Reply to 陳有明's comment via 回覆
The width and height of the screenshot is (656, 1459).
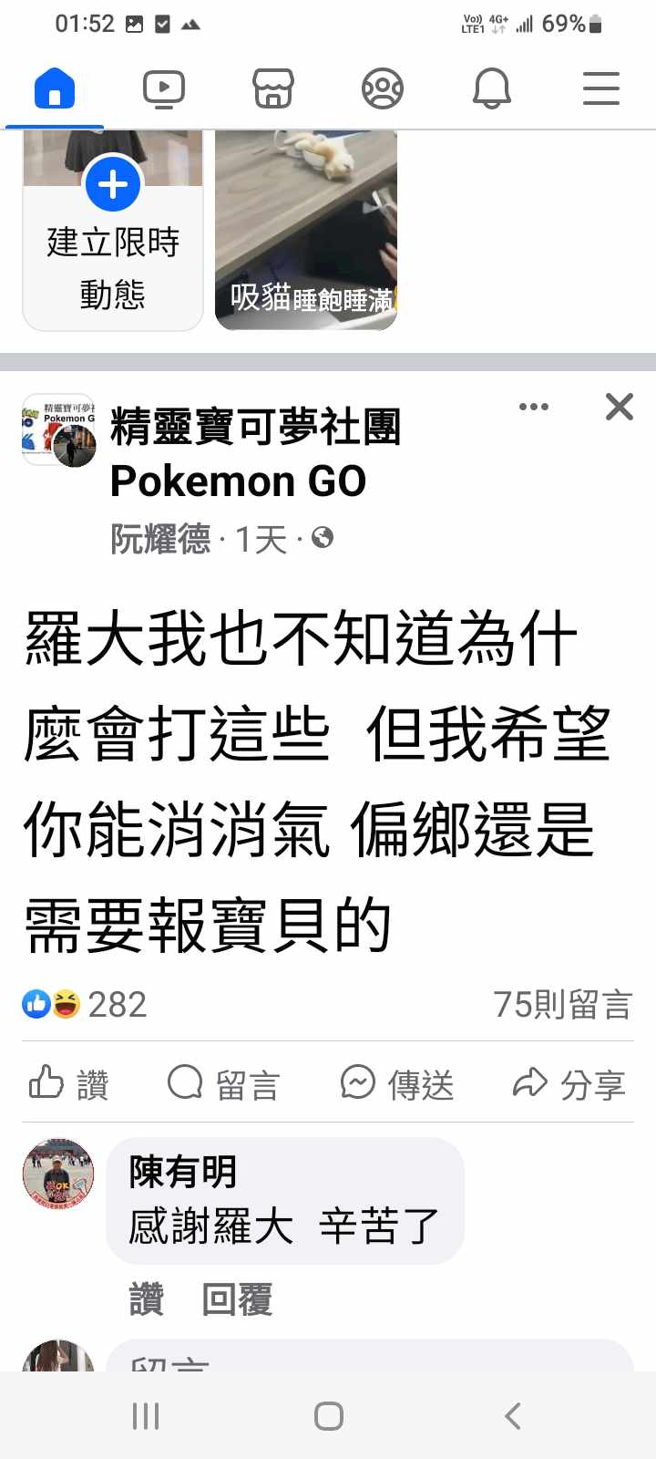pyautogui.click(x=237, y=1299)
